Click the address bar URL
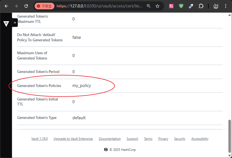 pos(99,6)
